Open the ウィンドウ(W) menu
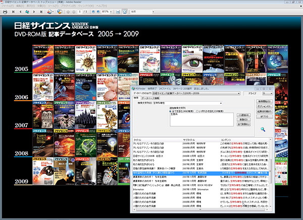Viewport: 303px width, 220px height. point(86,6)
